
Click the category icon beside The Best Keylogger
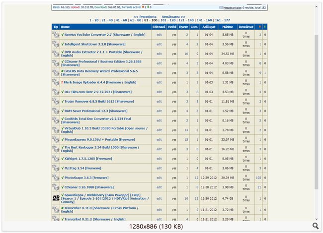[x=56, y=149]
